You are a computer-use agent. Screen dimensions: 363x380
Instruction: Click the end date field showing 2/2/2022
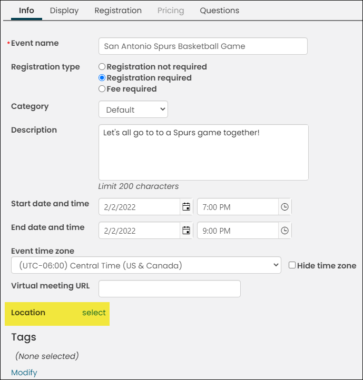pos(139,231)
